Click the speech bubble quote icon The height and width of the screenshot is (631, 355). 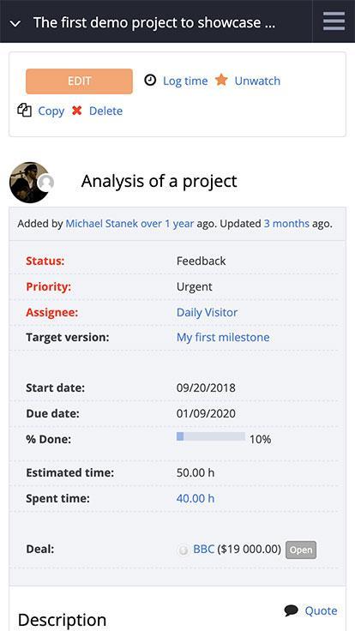(291, 610)
